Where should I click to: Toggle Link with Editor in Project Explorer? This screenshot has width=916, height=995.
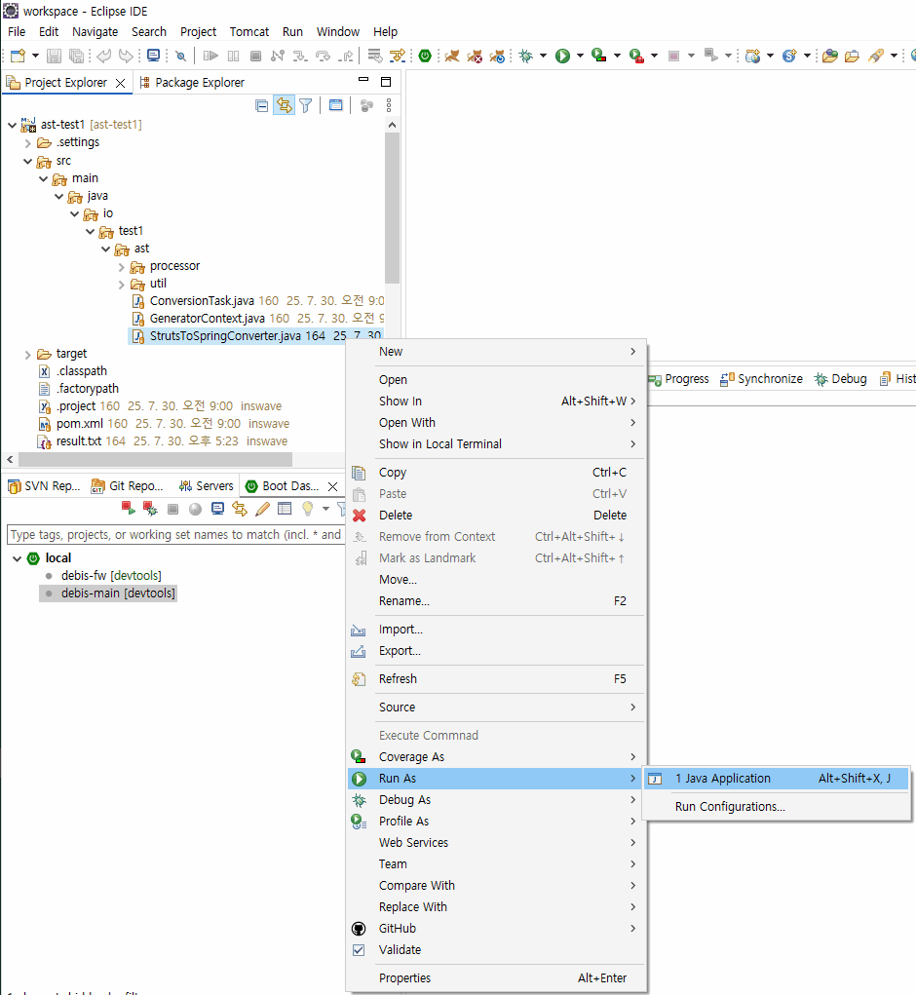(x=285, y=105)
